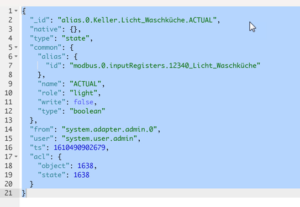Collapse the root object fold arrow on line 1
The width and height of the screenshot is (300, 207).
pyautogui.click(x=16, y=10)
